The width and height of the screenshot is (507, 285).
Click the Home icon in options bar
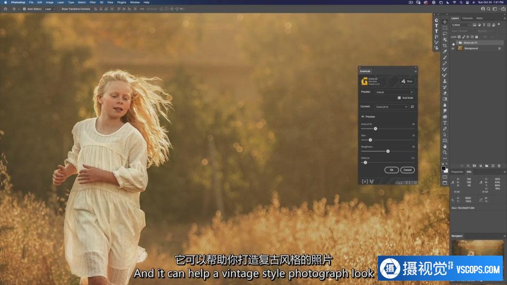[x=5, y=9]
